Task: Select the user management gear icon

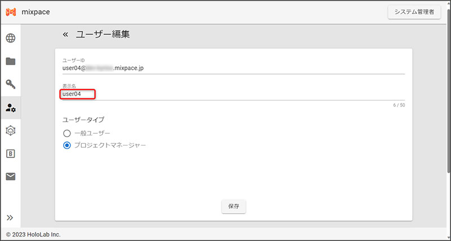Action: [x=10, y=107]
